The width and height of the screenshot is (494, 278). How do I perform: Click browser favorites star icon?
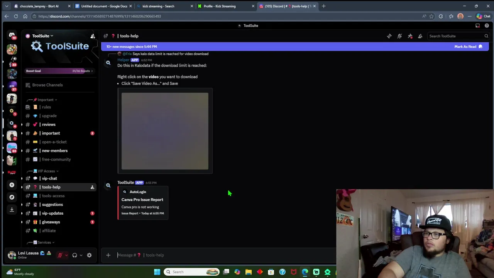point(431,16)
